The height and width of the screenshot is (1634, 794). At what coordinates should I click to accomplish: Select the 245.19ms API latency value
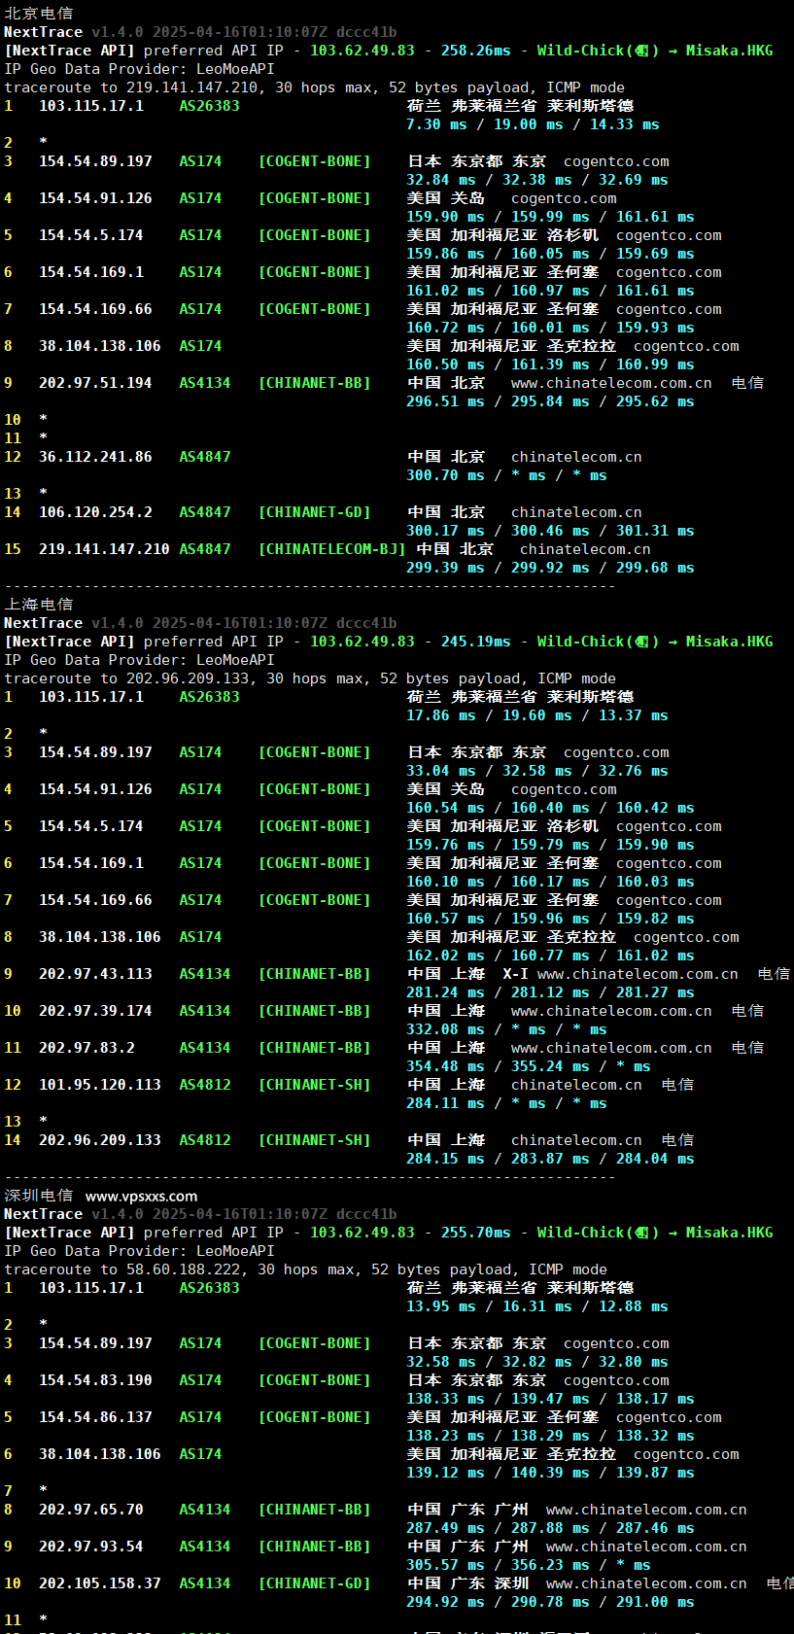click(x=476, y=642)
